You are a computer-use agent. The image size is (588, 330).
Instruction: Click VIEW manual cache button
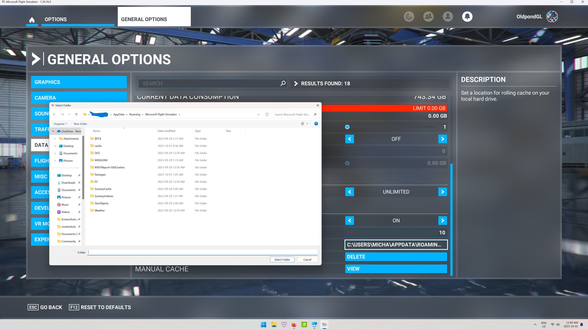pos(396,269)
